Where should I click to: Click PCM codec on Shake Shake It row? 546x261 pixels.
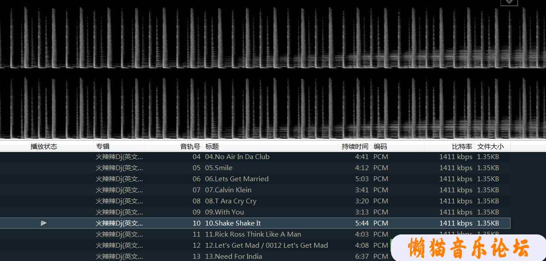[x=381, y=223]
